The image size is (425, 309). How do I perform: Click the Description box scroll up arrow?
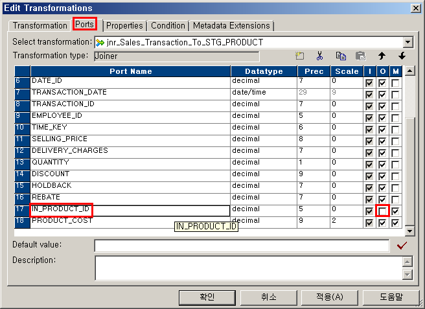[408, 262]
